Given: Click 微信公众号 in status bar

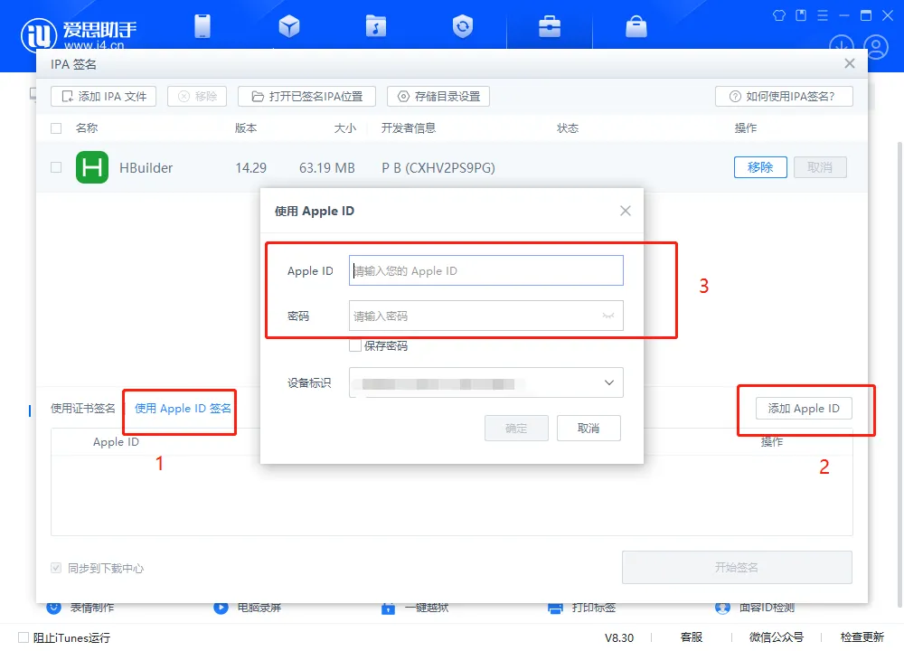Looking at the screenshot, I should click(x=776, y=637).
